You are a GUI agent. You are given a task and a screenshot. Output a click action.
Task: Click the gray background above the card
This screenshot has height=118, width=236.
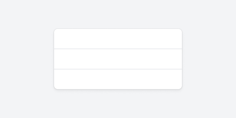coord(118,14)
